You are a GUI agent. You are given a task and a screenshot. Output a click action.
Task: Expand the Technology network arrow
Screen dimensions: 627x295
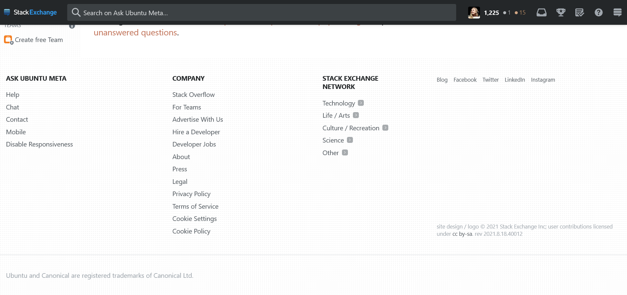pos(361,103)
